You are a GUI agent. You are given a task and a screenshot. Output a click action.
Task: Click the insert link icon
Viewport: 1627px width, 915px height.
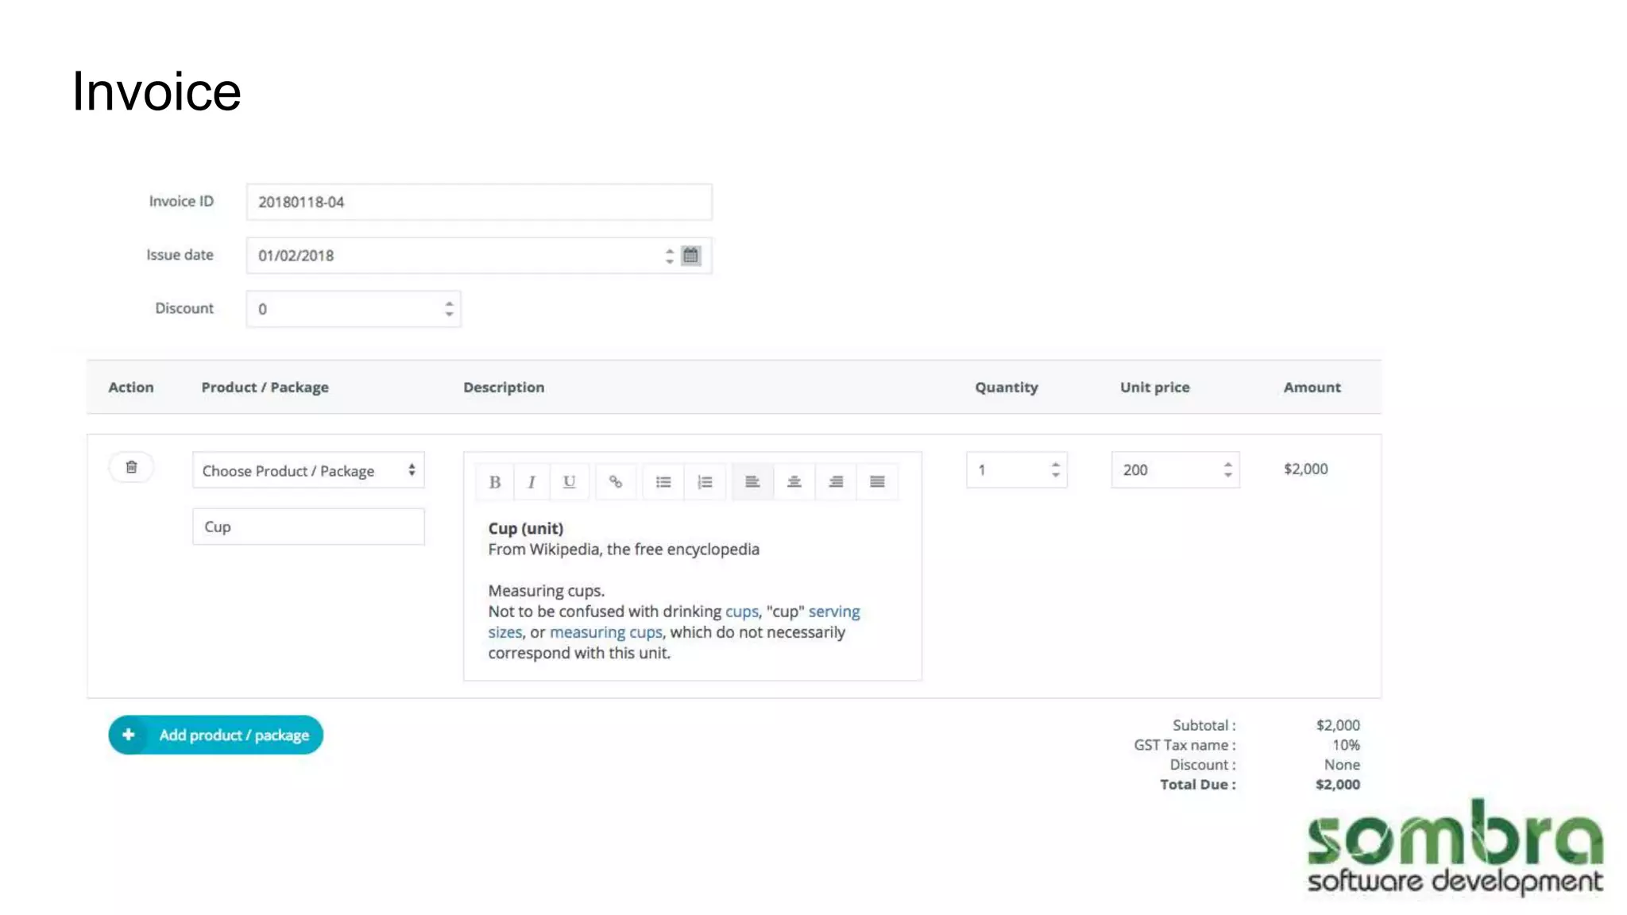tap(616, 482)
